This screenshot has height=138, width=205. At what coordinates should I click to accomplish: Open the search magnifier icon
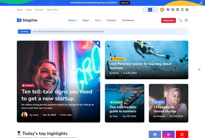click(x=180, y=20)
